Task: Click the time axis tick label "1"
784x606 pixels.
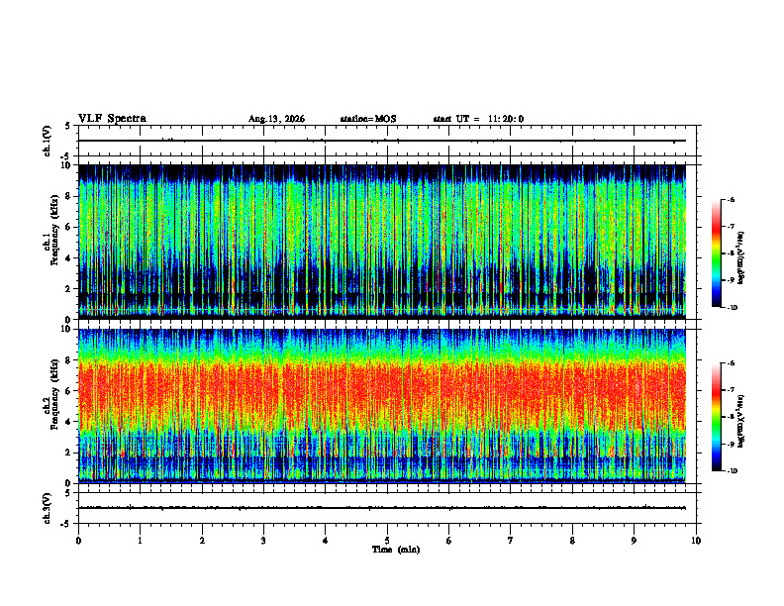Action: [x=140, y=541]
